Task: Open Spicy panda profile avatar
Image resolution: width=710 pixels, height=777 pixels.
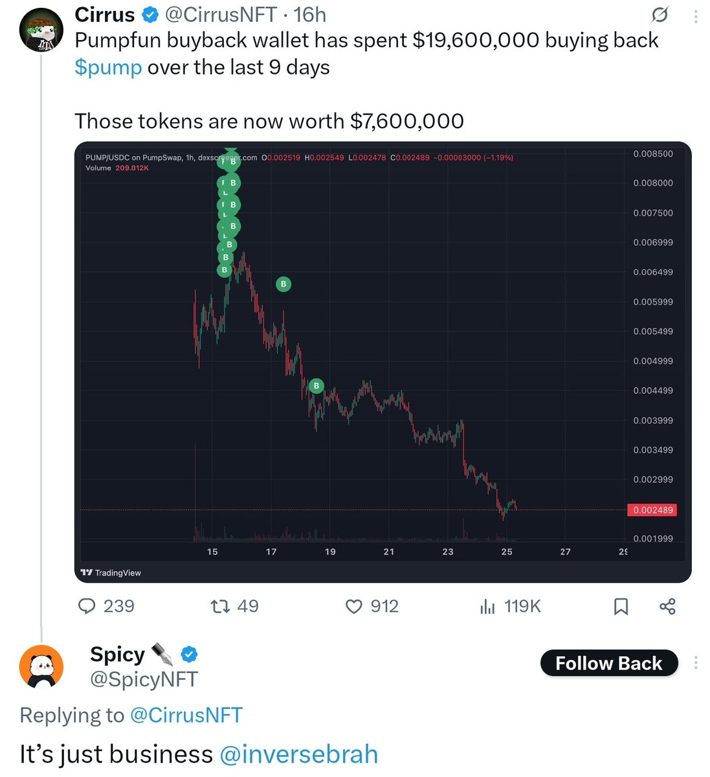Action: (x=41, y=666)
